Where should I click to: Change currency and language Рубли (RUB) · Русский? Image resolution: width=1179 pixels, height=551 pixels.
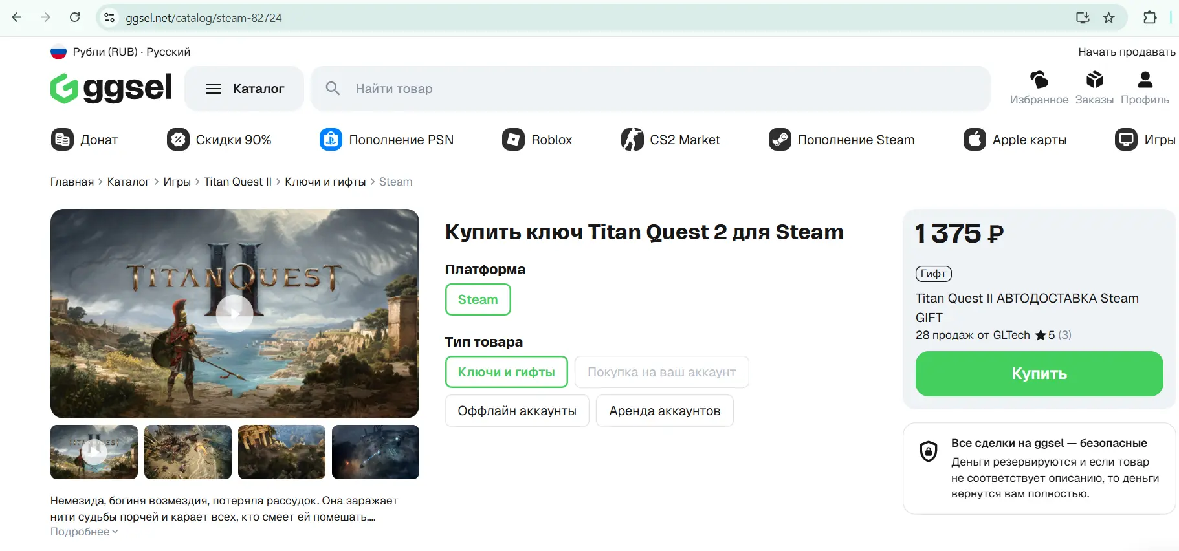click(x=120, y=52)
